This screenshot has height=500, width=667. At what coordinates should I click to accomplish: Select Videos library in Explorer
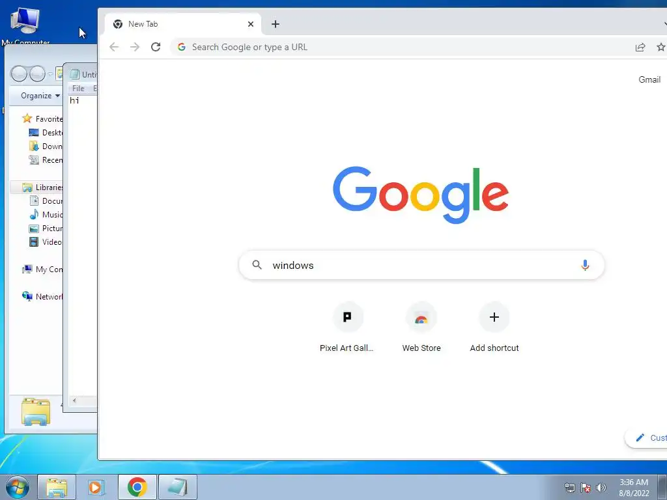46,242
